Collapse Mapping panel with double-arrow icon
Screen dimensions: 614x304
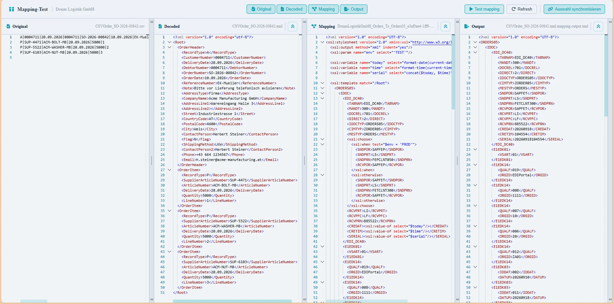pyautogui.click(x=457, y=22)
